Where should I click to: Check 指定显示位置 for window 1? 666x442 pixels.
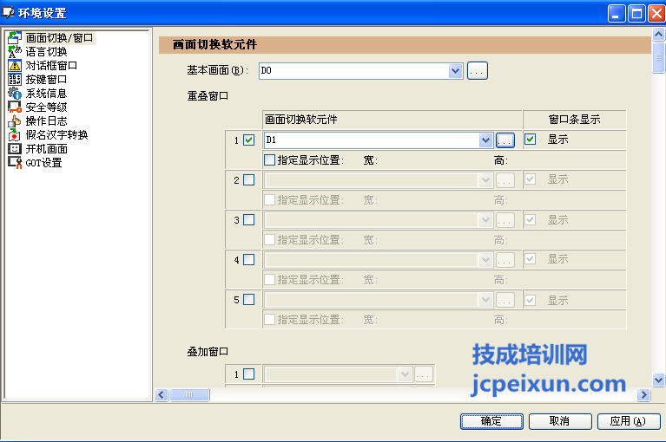tap(269, 159)
